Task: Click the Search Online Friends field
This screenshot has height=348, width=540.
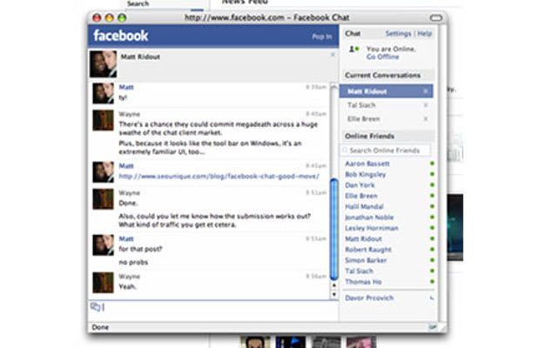Action: pyautogui.click(x=387, y=151)
